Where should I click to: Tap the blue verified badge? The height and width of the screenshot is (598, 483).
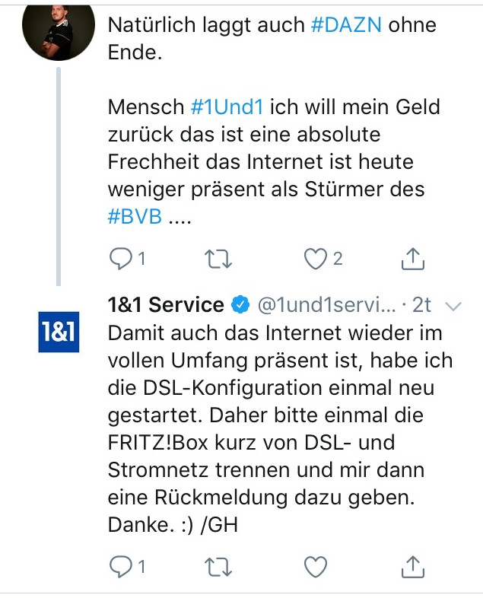240,306
